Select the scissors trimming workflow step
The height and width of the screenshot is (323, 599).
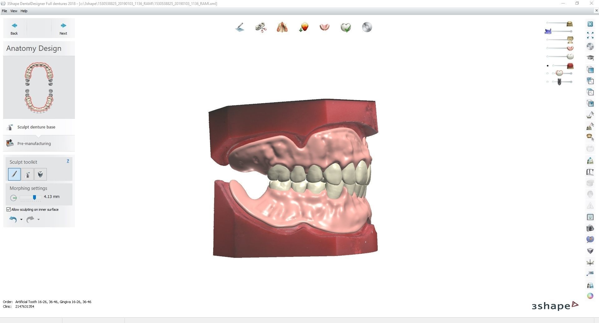point(261,27)
